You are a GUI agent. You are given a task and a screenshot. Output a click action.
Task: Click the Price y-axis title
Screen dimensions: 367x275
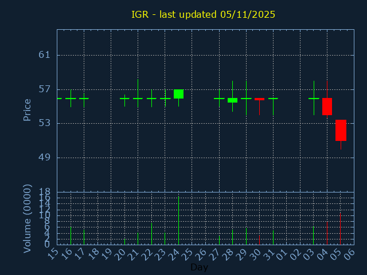point(27,109)
